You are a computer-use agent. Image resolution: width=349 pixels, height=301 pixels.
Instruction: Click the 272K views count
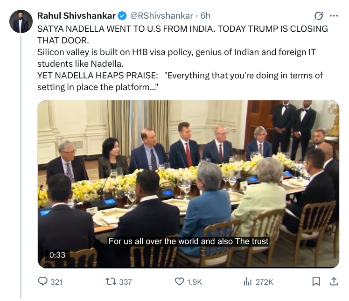tap(264, 282)
